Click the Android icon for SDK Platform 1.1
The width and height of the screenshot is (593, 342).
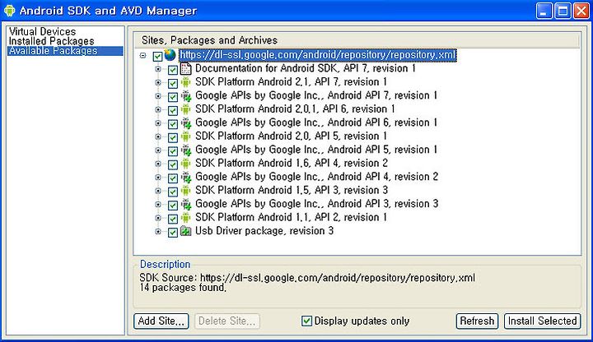185,218
